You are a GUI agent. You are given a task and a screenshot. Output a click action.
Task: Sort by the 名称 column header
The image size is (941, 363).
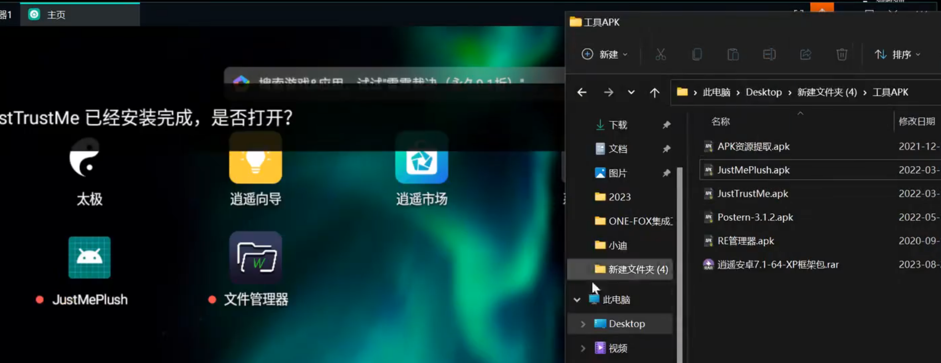[720, 121]
